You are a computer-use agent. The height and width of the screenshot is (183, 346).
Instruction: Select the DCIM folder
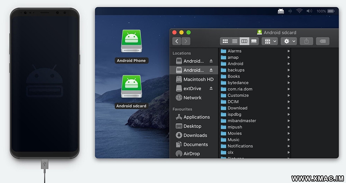tap(255, 102)
